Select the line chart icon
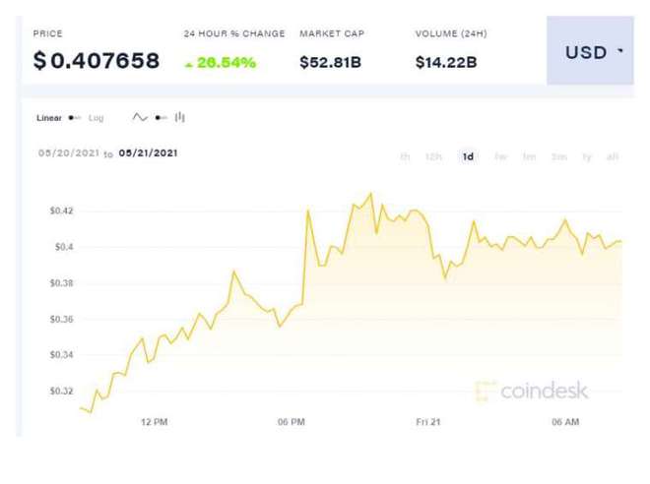The width and height of the screenshot is (650, 484). (140, 118)
